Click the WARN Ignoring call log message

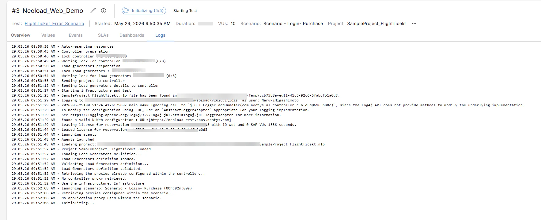(268, 105)
